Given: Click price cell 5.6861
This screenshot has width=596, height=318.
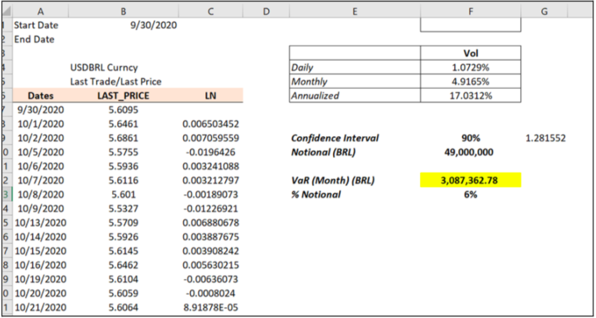Looking at the screenshot, I should click(124, 138).
